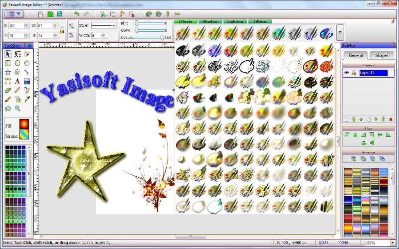Viewport: 399px width, 249px height.
Task: Switch to the Shadow tab
Action: (x=210, y=21)
